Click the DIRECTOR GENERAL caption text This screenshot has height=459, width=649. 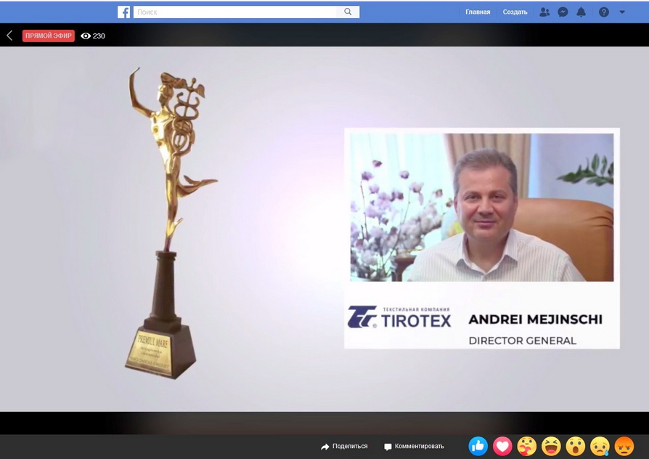[x=523, y=341]
